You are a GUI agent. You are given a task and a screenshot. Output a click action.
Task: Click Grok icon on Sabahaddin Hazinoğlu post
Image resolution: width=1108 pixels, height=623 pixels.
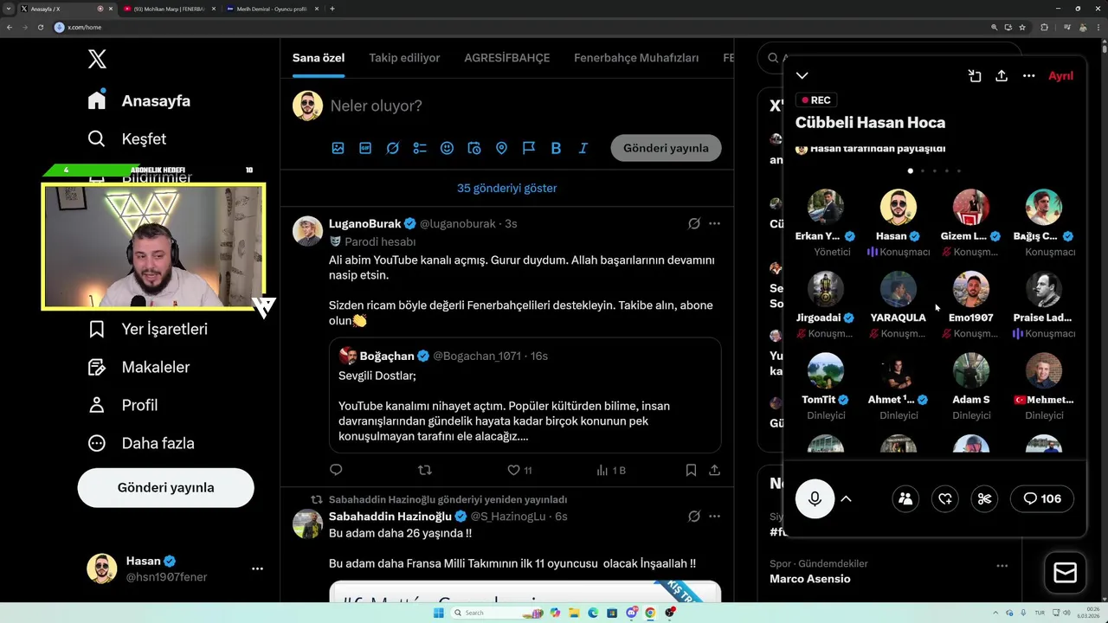pyautogui.click(x=694, y=516)
